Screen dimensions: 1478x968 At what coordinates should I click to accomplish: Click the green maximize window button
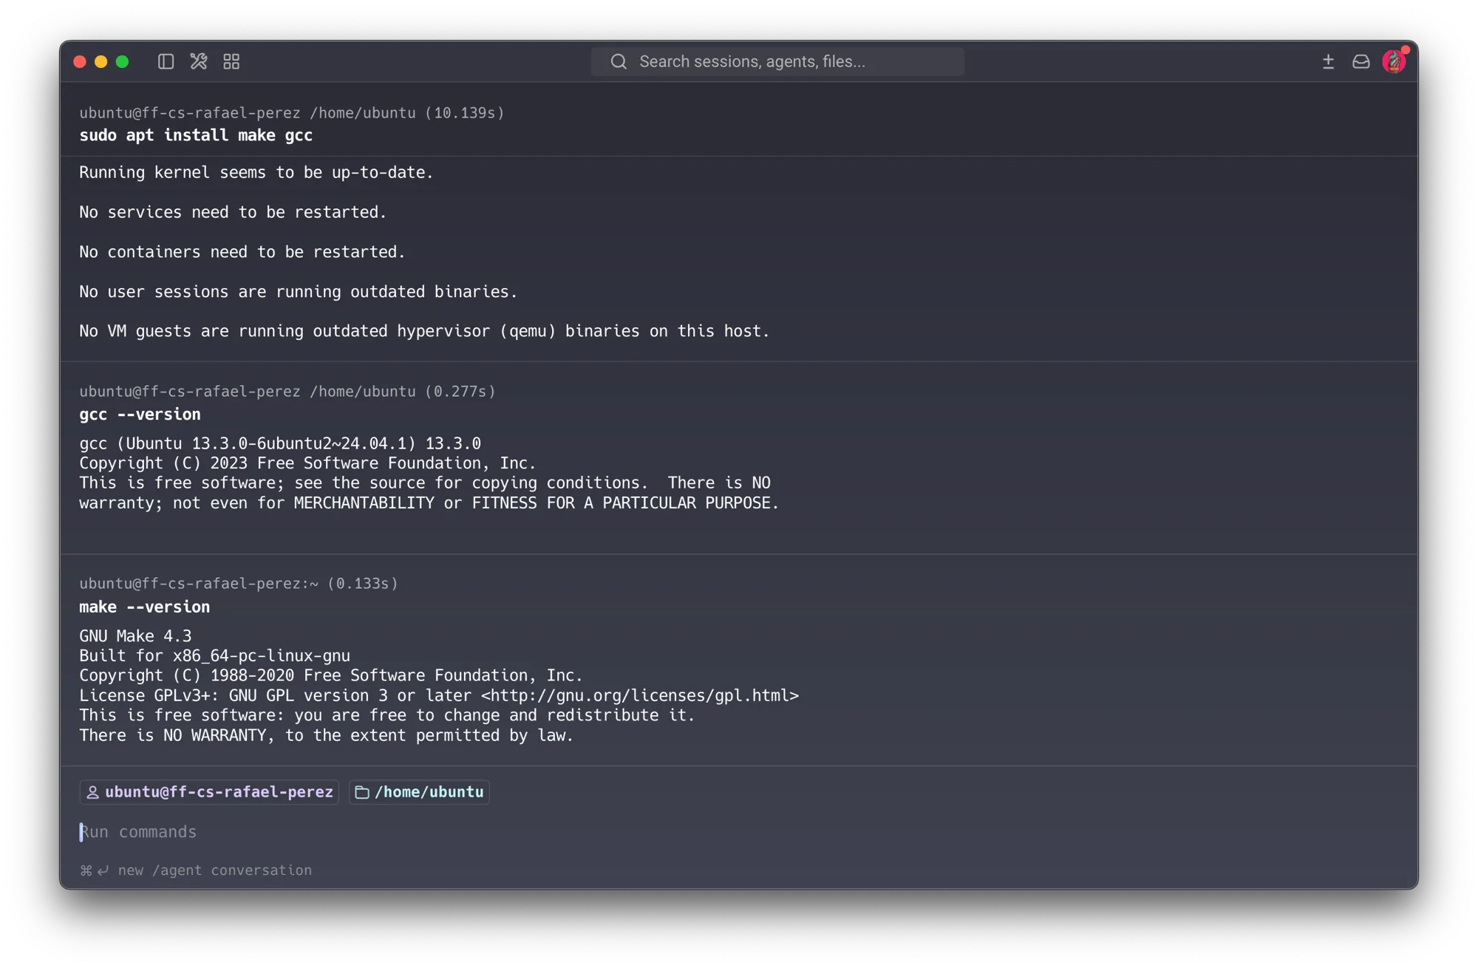123,61
